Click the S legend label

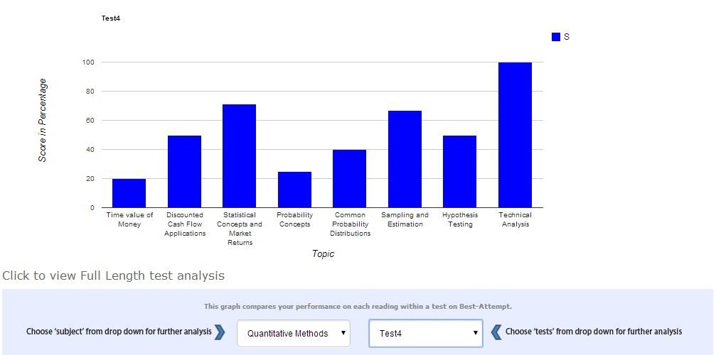click(567, 37)
